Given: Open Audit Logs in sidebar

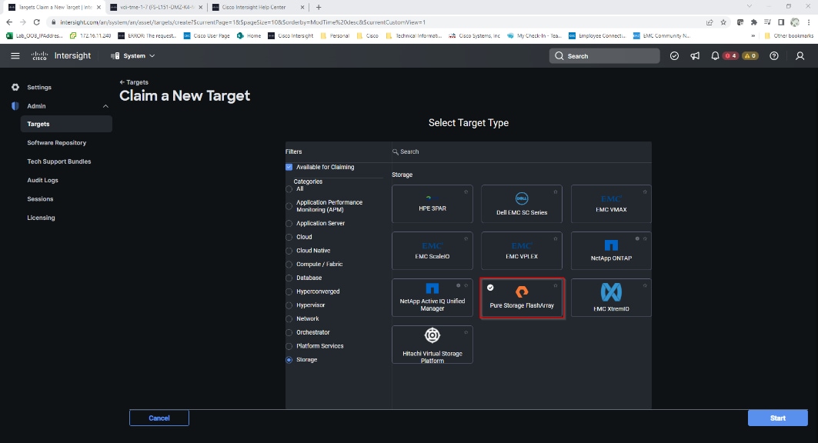Looking at the screenshot, I should point(43,180).
